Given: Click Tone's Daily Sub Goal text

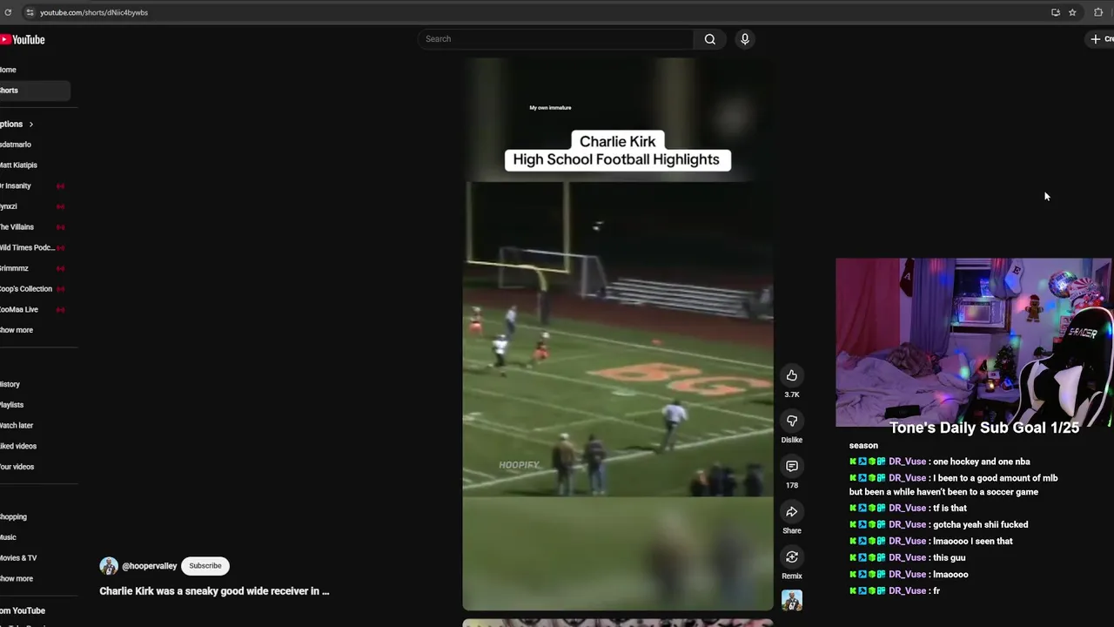Looking at the screenshot, I should point(983,428).
